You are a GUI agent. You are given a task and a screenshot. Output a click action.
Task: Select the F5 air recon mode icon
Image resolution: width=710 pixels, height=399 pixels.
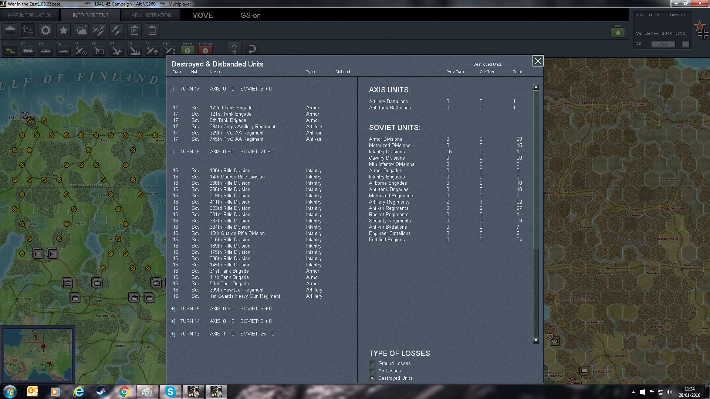[81, 51]
